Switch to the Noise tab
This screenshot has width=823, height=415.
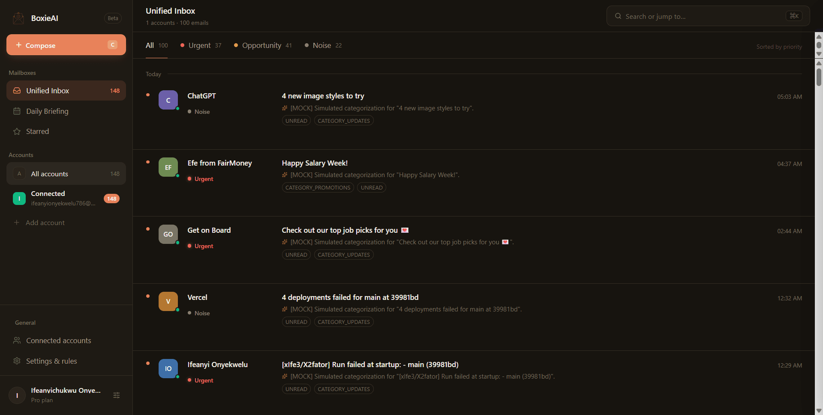pyautogui.click(x=323, y=45)
